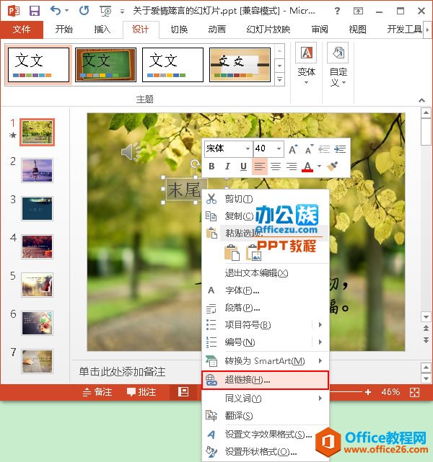Apply red font color A button
The height and width of the screenshot is (462, 433).
(x=307, y=166)
